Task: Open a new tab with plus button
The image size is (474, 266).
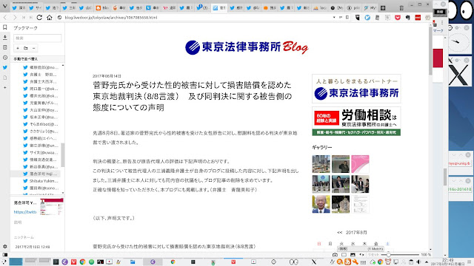Action: click(383, 8)
